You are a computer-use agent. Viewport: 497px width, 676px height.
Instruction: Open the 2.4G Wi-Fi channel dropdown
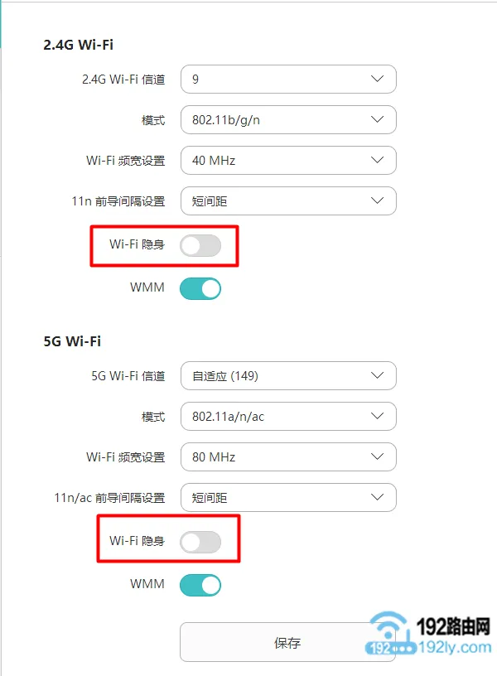coord(287,80)
